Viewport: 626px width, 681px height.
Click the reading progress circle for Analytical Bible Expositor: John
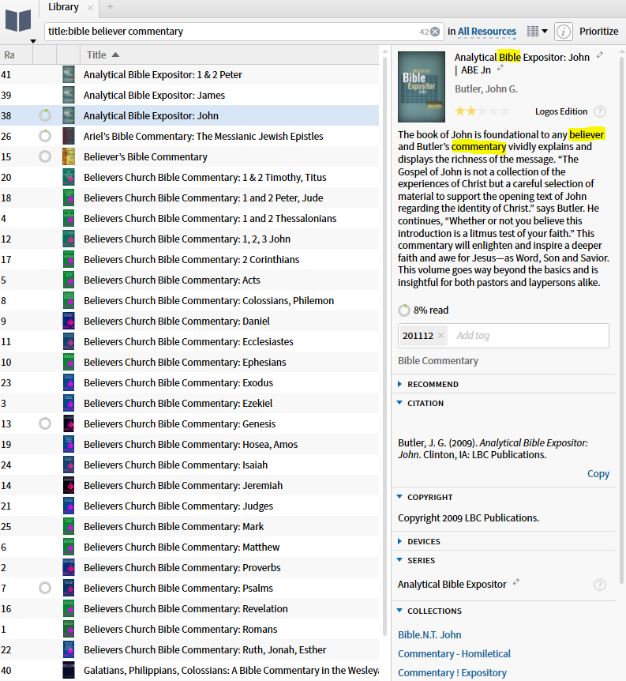pos(45,115)
